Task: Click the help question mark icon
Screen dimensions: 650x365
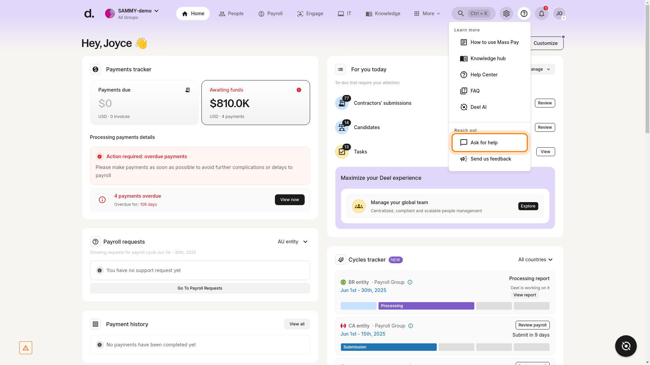Action: (x=524, y=14)
